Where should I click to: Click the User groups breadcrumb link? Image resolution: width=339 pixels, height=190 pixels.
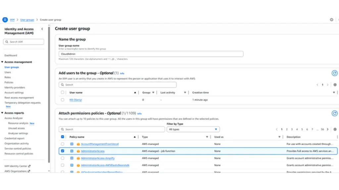tap(27, 20)
